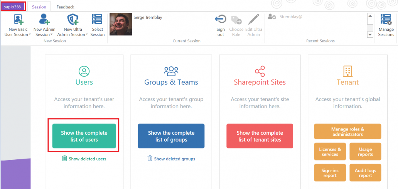Click Serge Tremblay's profile photo
The image size is (398, 189).
pyautogui.click(x=121, y=24)
